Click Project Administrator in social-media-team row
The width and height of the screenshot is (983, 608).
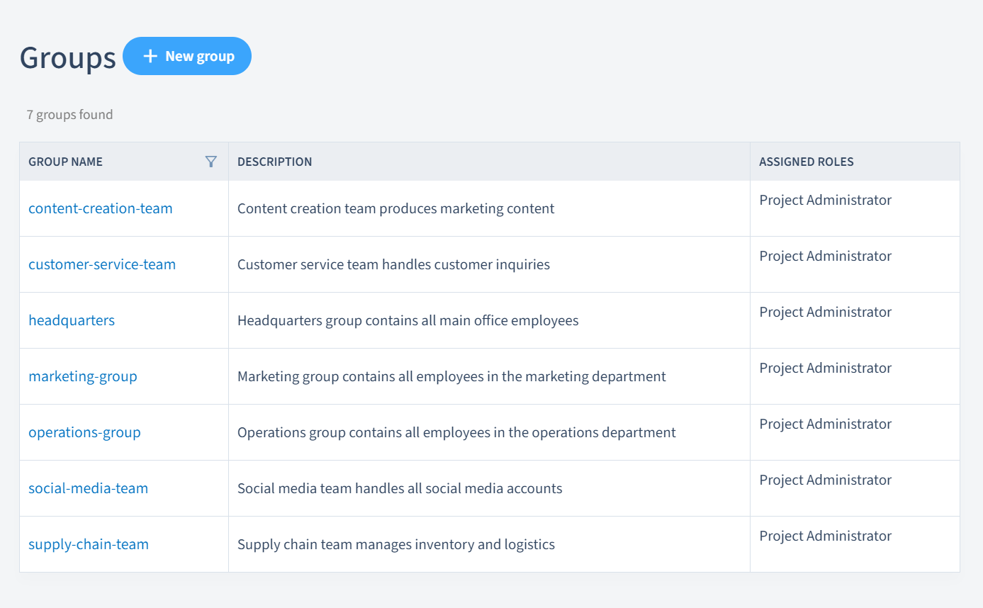point(826,480)
